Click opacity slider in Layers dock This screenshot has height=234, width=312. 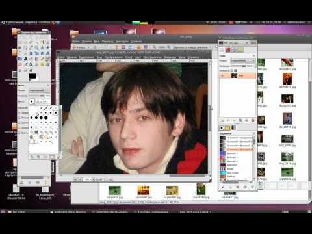239,66
